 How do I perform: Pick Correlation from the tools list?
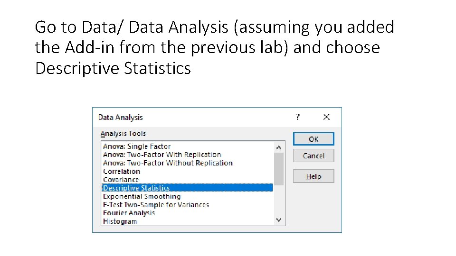click(x=122, y=171)
